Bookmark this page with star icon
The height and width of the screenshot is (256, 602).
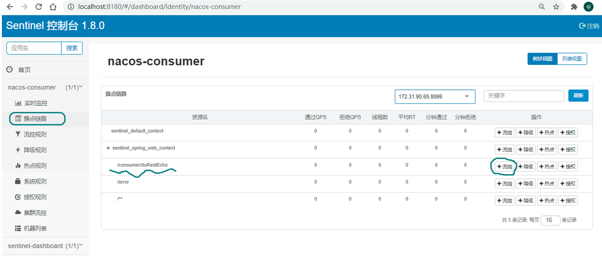(x=556, y=7)
